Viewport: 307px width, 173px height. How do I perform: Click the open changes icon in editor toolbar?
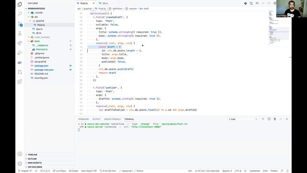[251, 3]
